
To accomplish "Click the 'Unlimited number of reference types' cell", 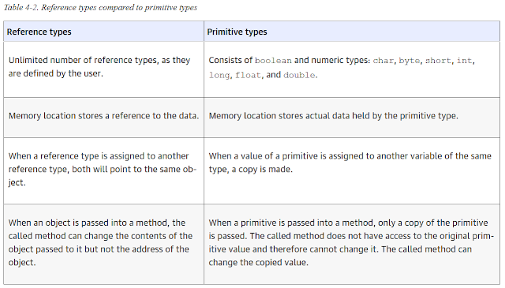I will pos(103,69).
